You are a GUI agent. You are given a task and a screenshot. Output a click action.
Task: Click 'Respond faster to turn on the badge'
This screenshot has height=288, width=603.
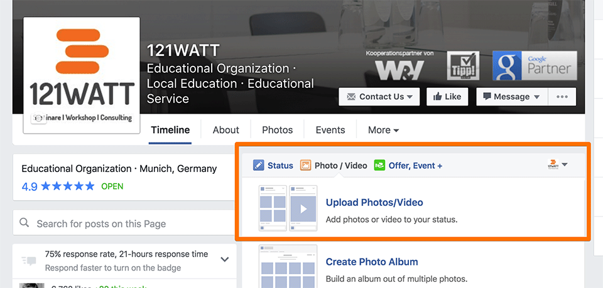coord(112,268)
